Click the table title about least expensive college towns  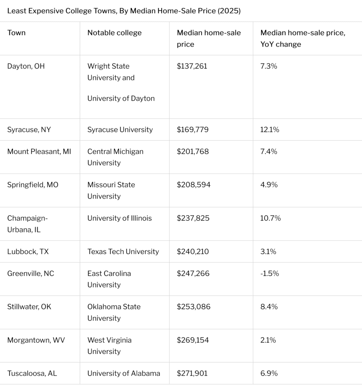click(124, 11)
